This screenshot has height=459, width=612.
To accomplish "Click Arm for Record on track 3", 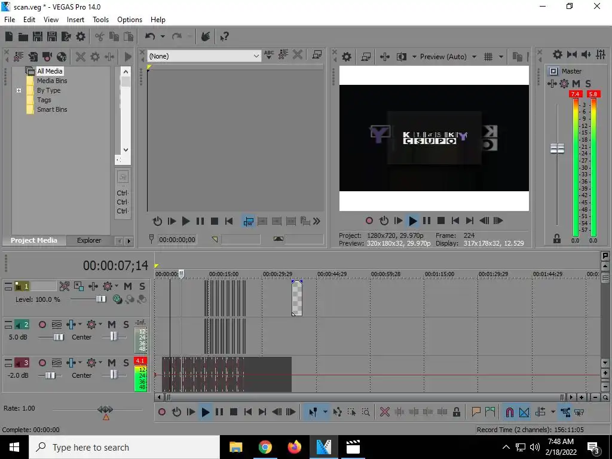I will pos(42,363).
